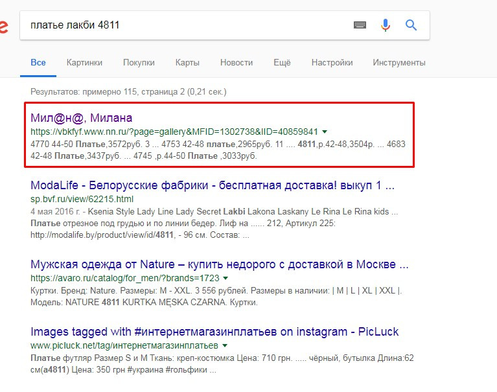Open the Мил@н@, Милана result
Image resolution: width=497 pixels, height=392 pixels.
tap(82, 118)
